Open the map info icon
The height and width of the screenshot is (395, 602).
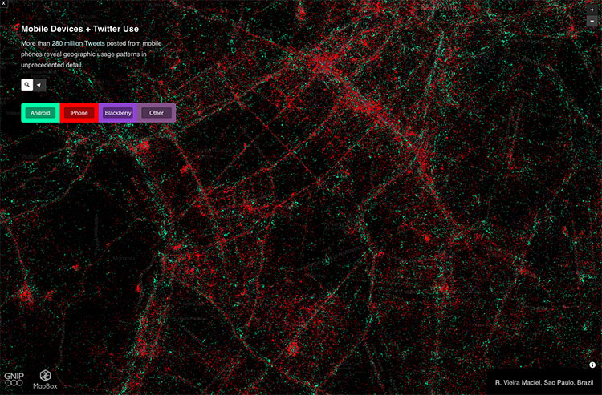[x=592, y=365]
